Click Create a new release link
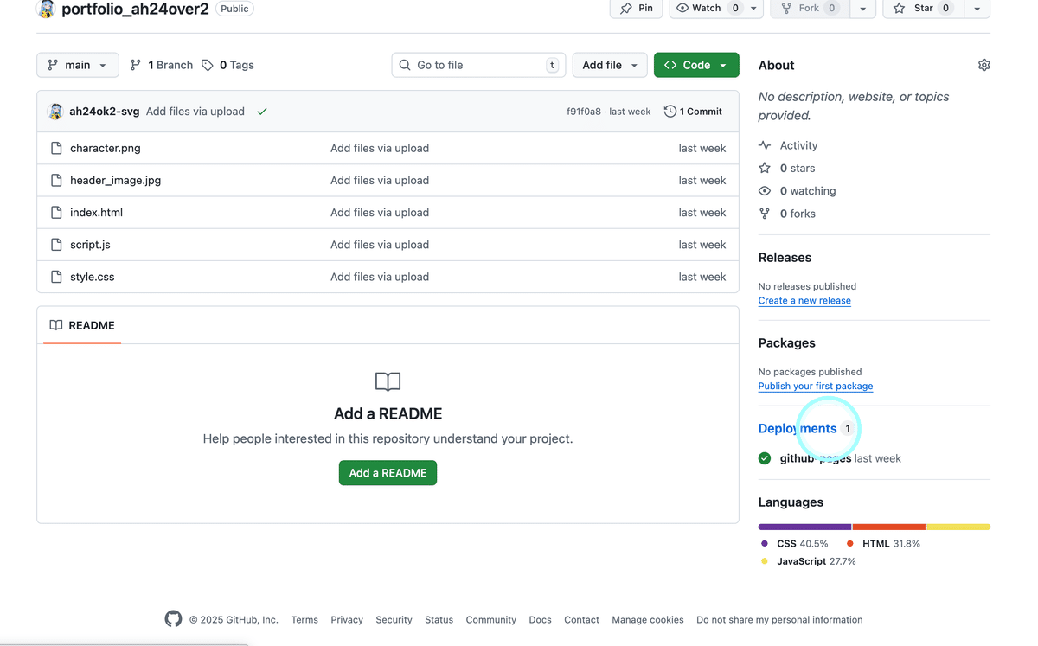The image size is (1038, 646). 804,301
